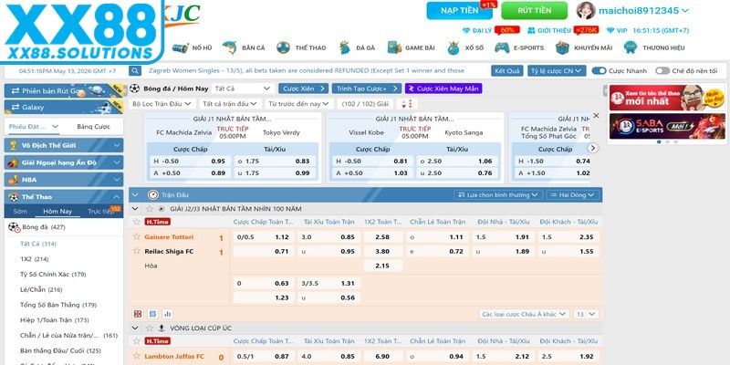
Task: Open the Bắn Cá fishing games menu
Action: 244,47
